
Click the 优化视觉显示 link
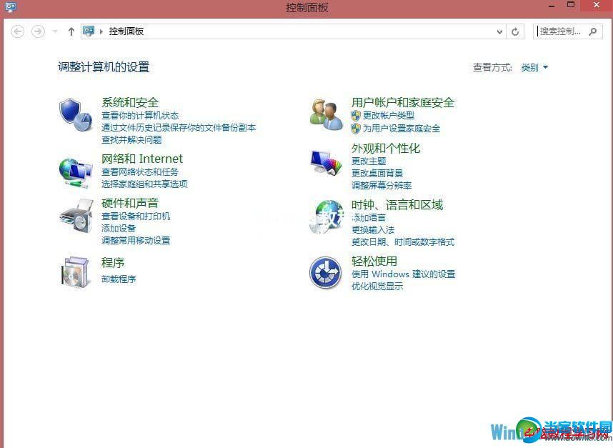(x=377, y=286)
